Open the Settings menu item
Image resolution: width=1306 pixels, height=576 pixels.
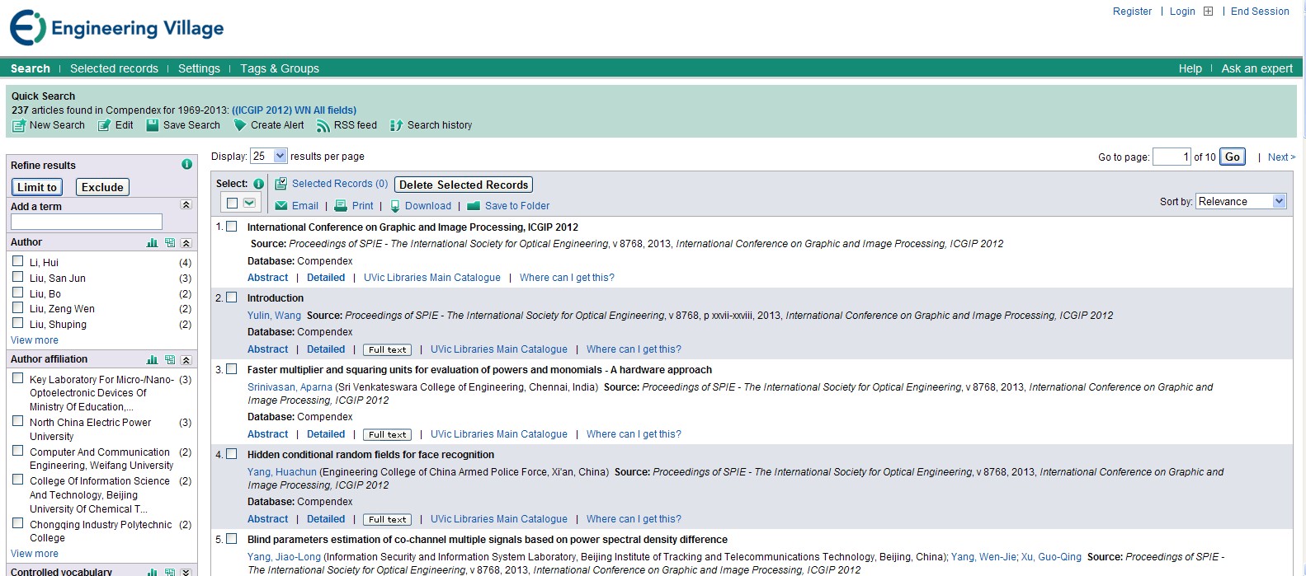199,68
